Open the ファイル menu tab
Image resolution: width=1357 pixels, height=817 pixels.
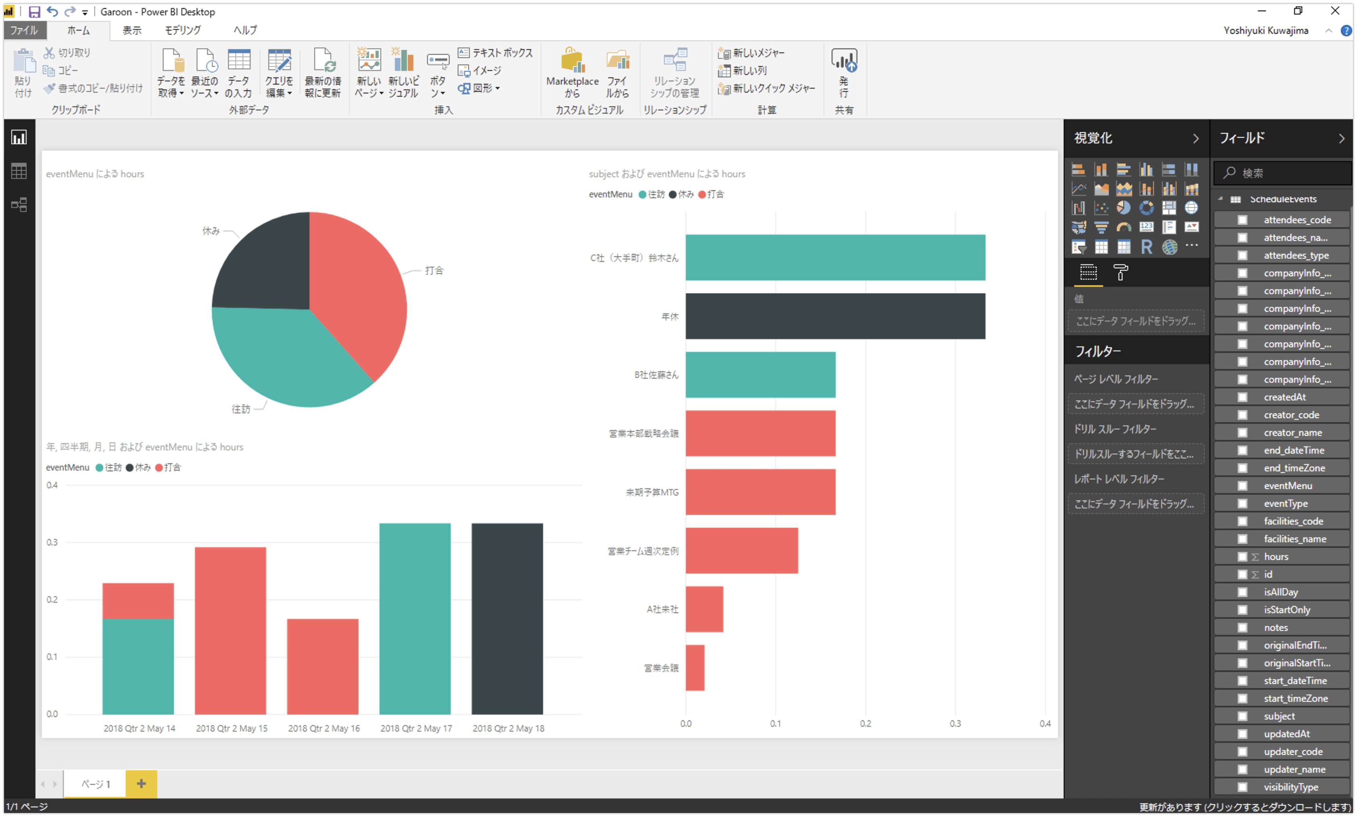24,30
